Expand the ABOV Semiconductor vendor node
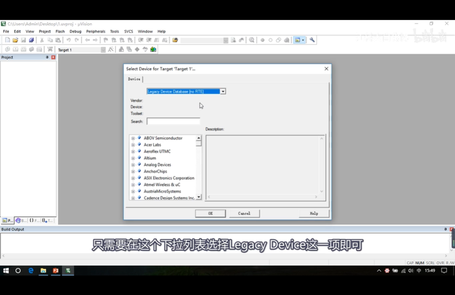Viewport: 455px width, 295px height. pos(133,138)
